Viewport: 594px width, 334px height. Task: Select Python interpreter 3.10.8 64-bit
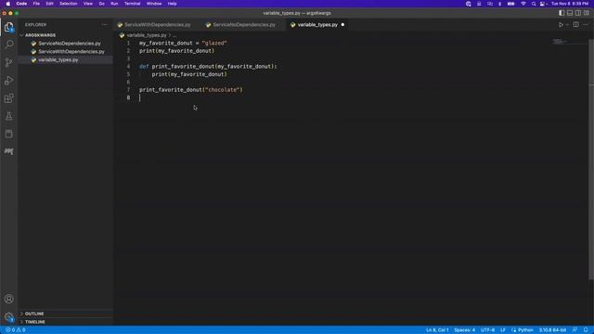pos(552,330)
